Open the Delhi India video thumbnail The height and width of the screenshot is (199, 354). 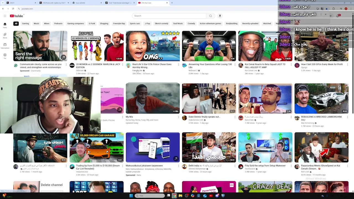click(209, 147)
